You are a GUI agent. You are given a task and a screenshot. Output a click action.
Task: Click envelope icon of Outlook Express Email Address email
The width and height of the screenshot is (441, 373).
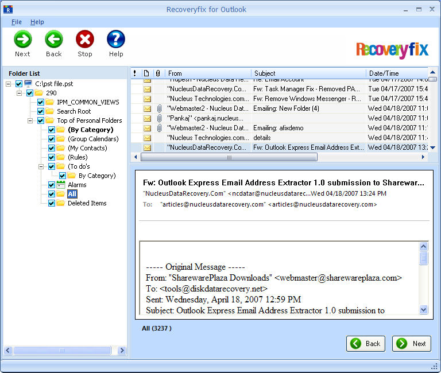pos(147,148)
